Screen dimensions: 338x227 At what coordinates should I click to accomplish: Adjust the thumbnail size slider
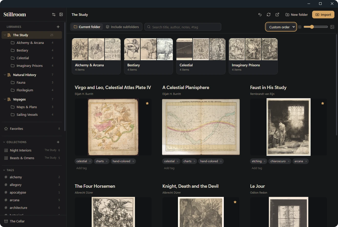(x=316, y=27)
